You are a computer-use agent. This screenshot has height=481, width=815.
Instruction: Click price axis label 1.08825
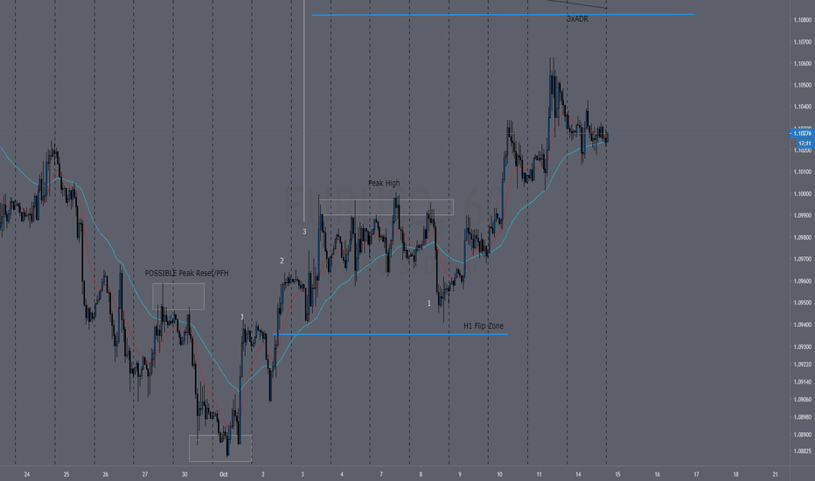(803, 451)
